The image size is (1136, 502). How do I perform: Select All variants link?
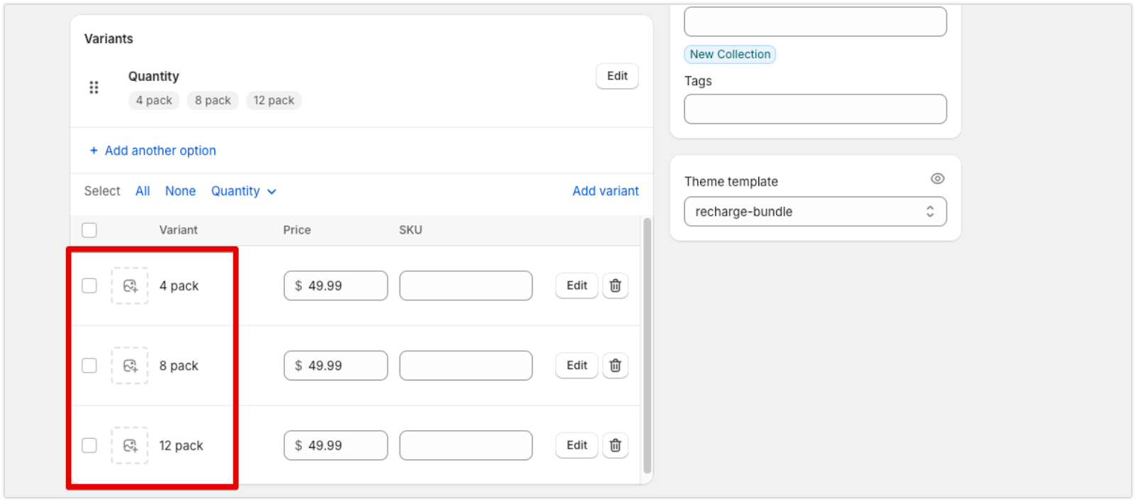[143, 191]
